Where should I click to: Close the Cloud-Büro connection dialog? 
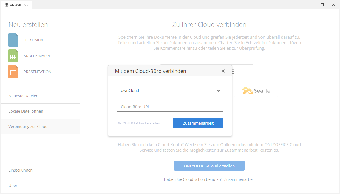[x=223, y=71]
